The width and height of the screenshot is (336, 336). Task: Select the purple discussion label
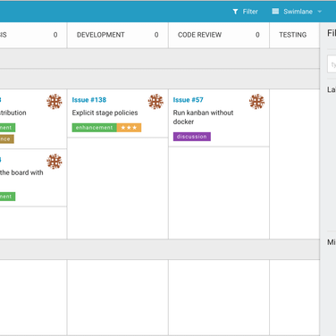point(192,137)
